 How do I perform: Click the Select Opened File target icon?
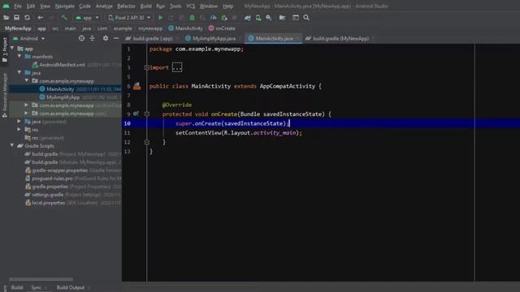click(x=81, y=38)
